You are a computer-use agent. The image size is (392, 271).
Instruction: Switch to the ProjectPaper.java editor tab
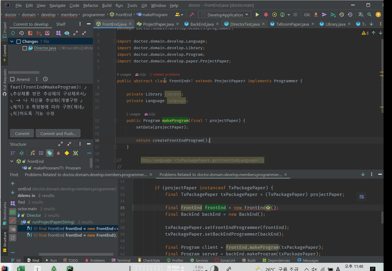pos(158,24)
